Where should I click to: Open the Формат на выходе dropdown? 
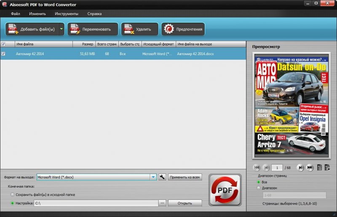click(x=153, y=177)
